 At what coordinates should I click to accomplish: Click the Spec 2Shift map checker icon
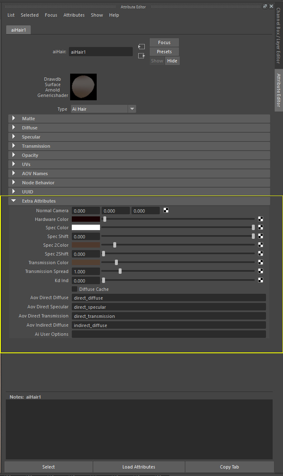click(x=260, y=253)
